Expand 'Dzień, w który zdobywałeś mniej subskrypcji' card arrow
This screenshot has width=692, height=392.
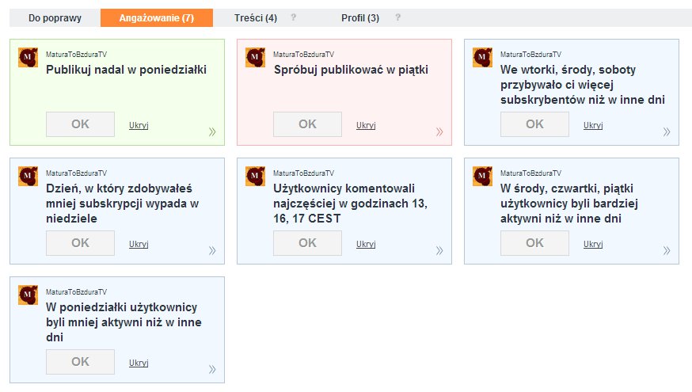(212, 251)
